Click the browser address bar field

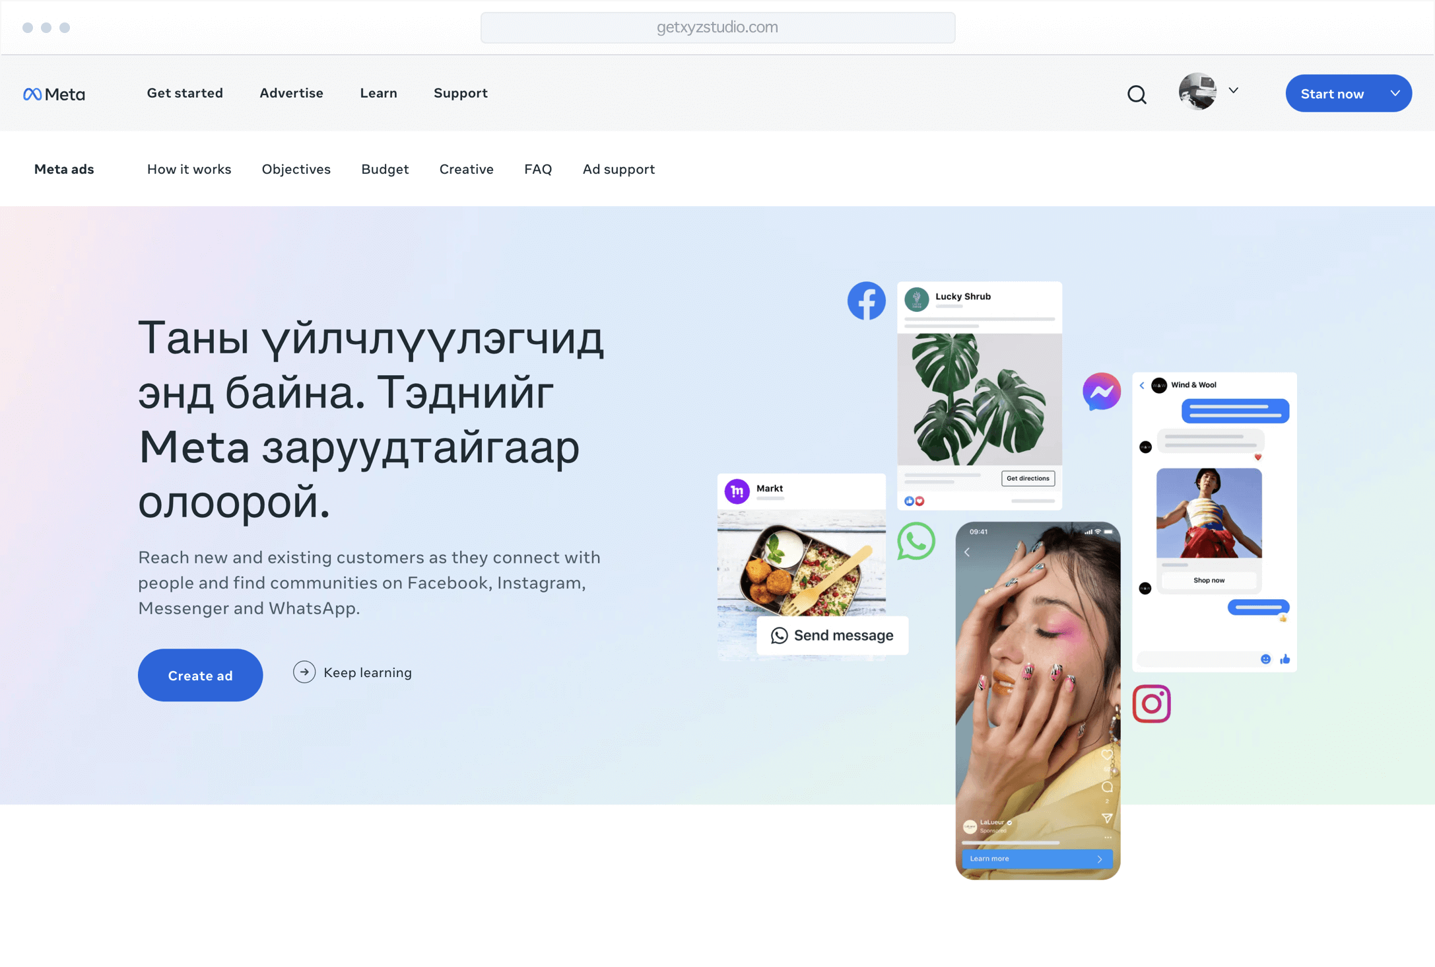coord(717,28)
